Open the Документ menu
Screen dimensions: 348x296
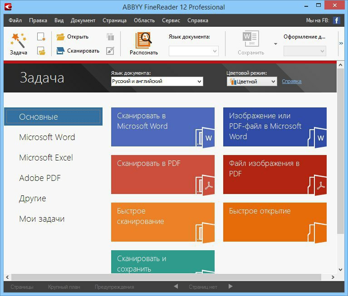click(x=83, y=20)
